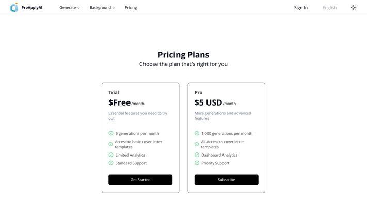Click checkmark icon beside Dashboard Analytics

pyautogui.click(x=197, y=155)
